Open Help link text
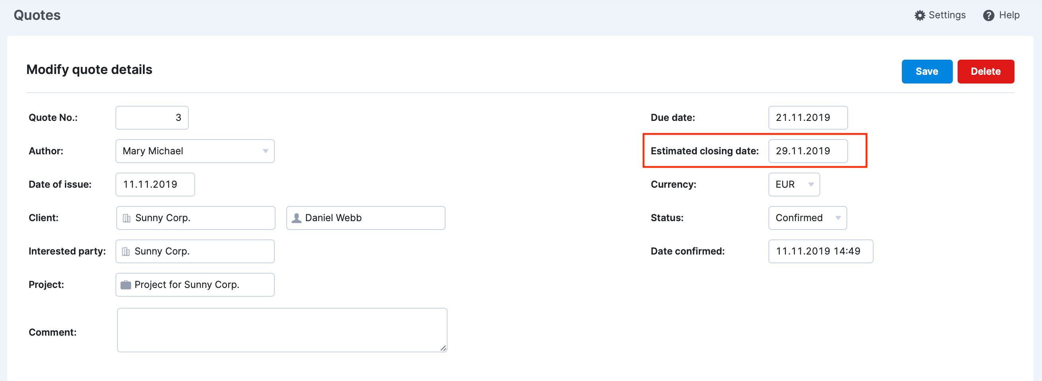This screenshot has width=1042, height=381. 1009,16
